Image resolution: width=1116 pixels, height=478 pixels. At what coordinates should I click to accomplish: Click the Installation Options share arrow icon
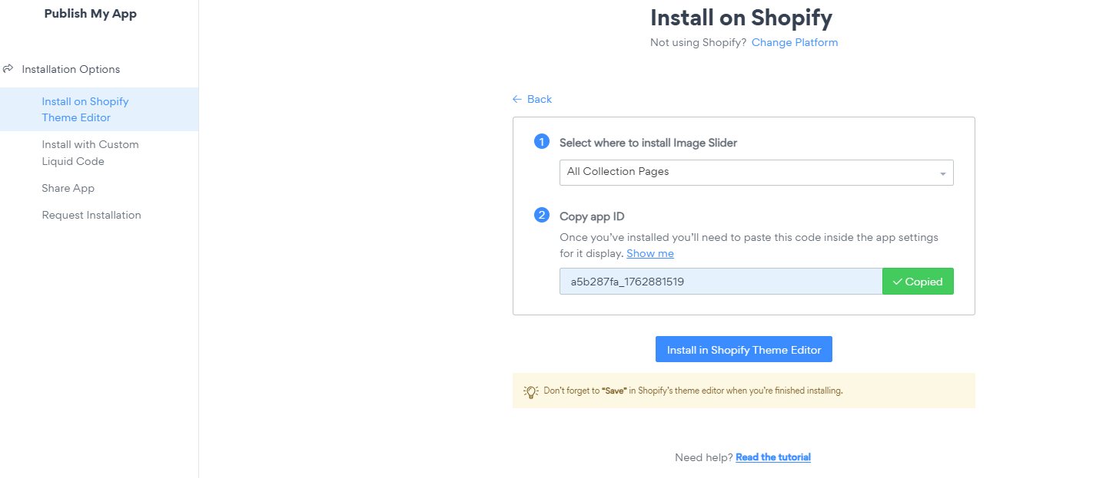pos(8,68)
